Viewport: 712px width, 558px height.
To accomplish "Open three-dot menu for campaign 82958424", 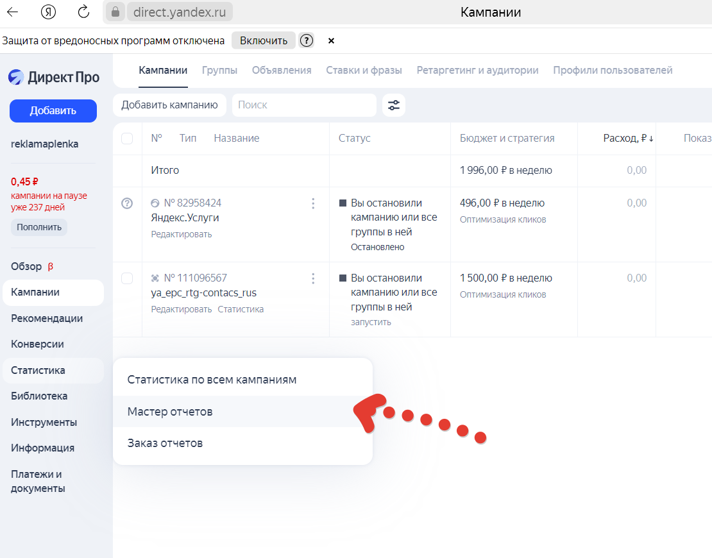I will tap(313, 203).
